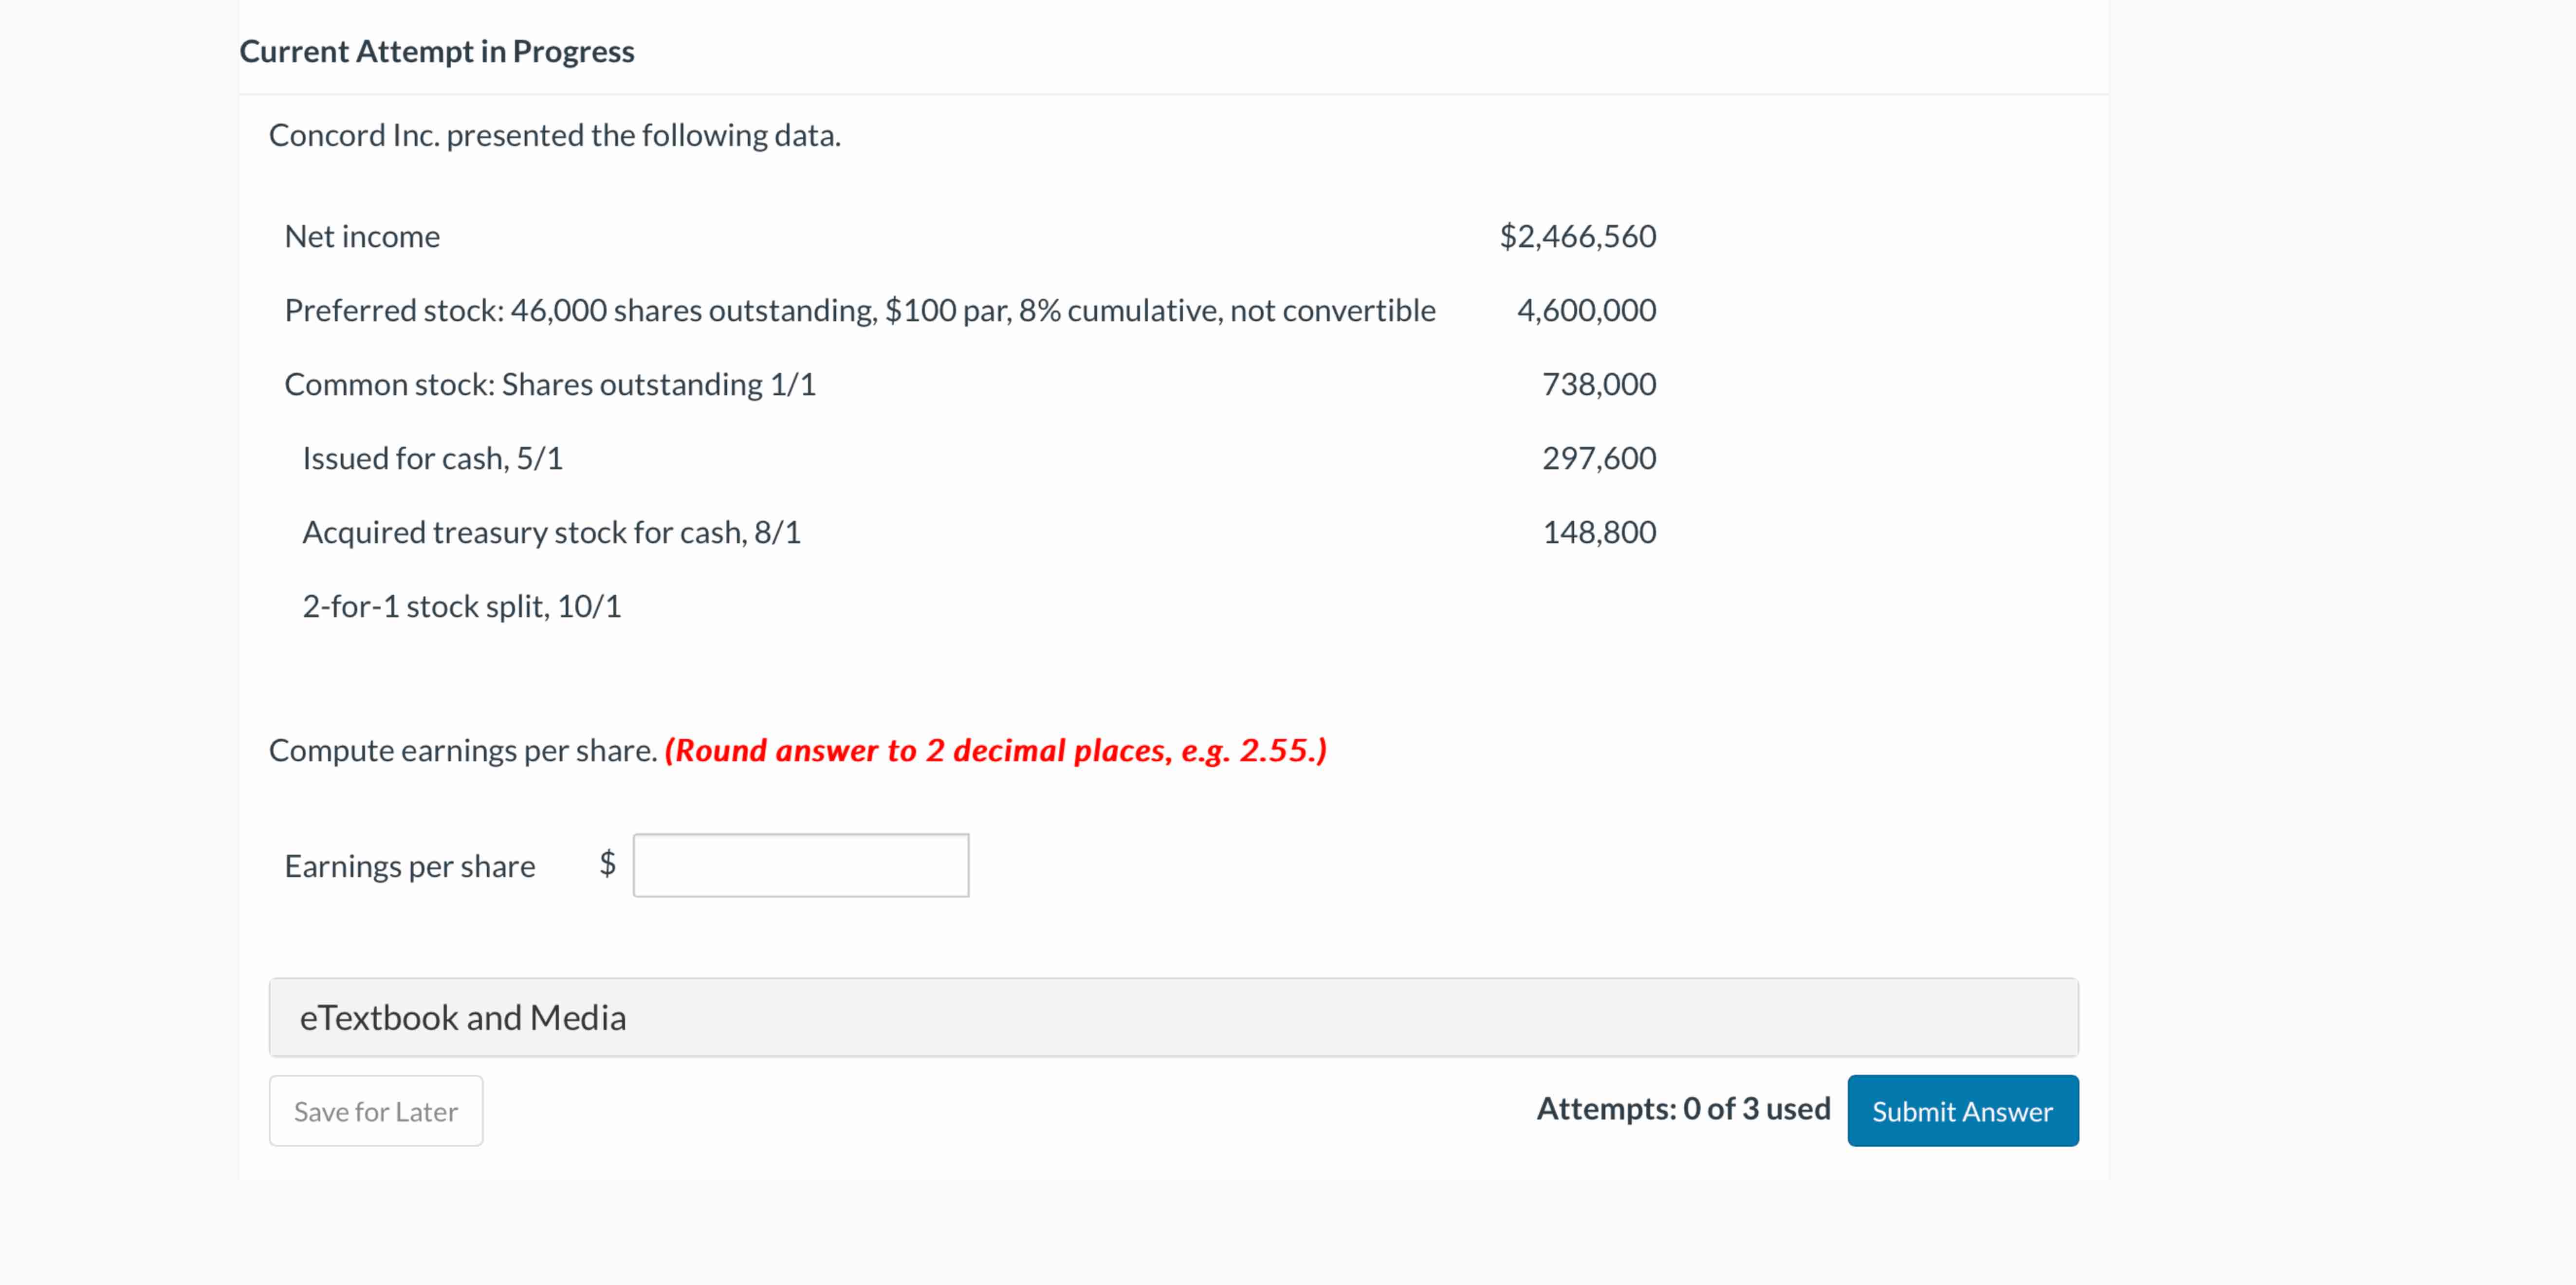Select the 297,600 issued shares figure

point(1599,459)
